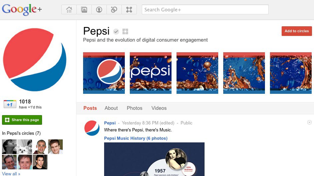Switch to the Posts tab
The width and height of the screenshot is (314, 176).
(90, 108)
